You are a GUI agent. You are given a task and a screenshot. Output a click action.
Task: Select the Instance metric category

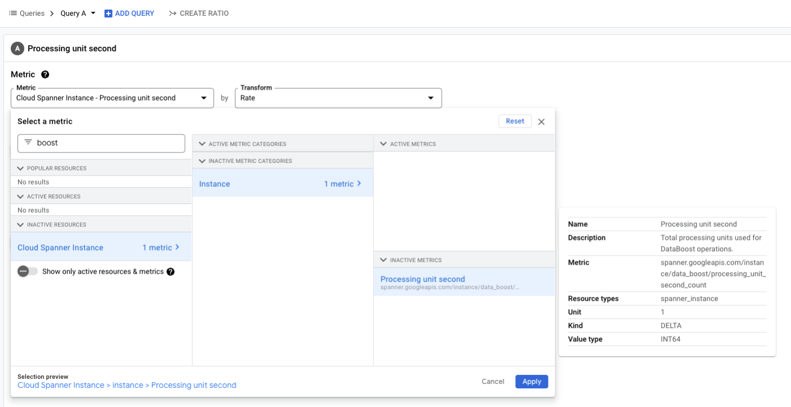pyautogui.click(x=282, y=183)
